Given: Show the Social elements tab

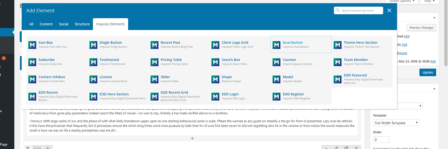Looking at the screenshot, I should (x=63, y=24).
